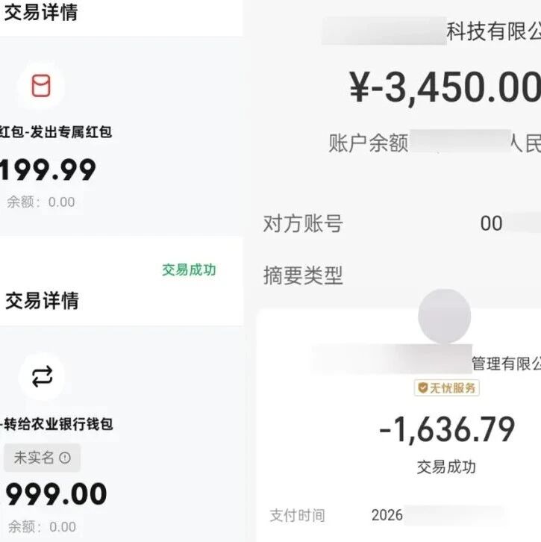The width and height of the screenshot is (541, 542).
Task: Select the upper 交易详情 header
Action: (41, 13)
